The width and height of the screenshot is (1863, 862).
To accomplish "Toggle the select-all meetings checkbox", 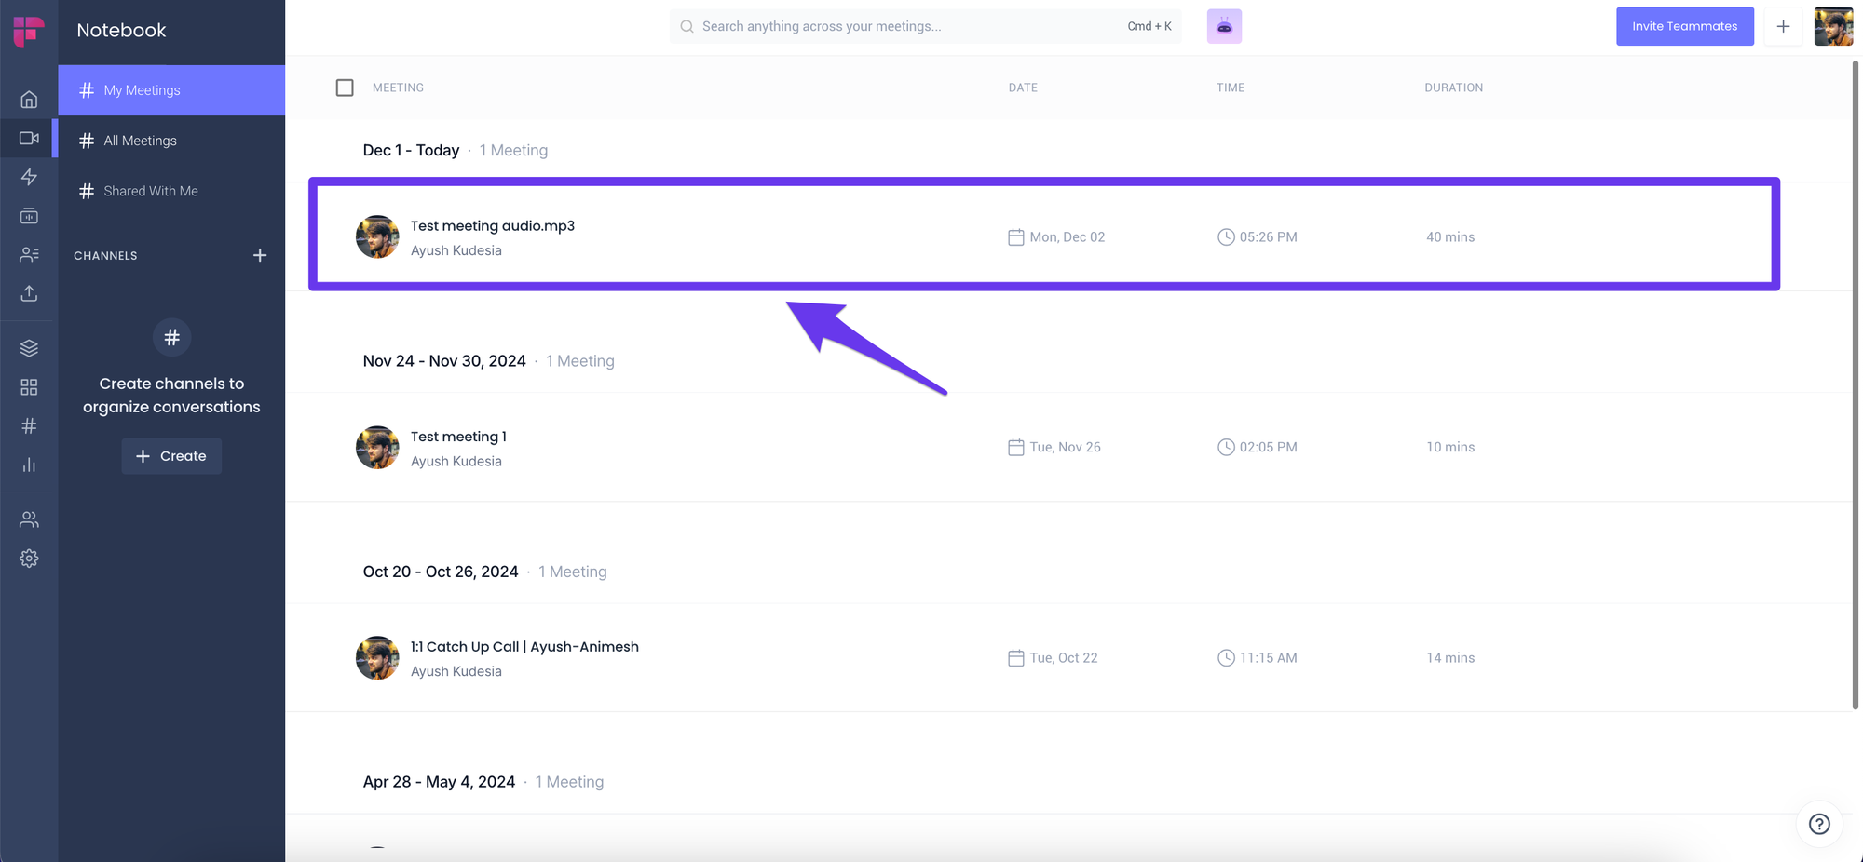I will click(345, 88).
